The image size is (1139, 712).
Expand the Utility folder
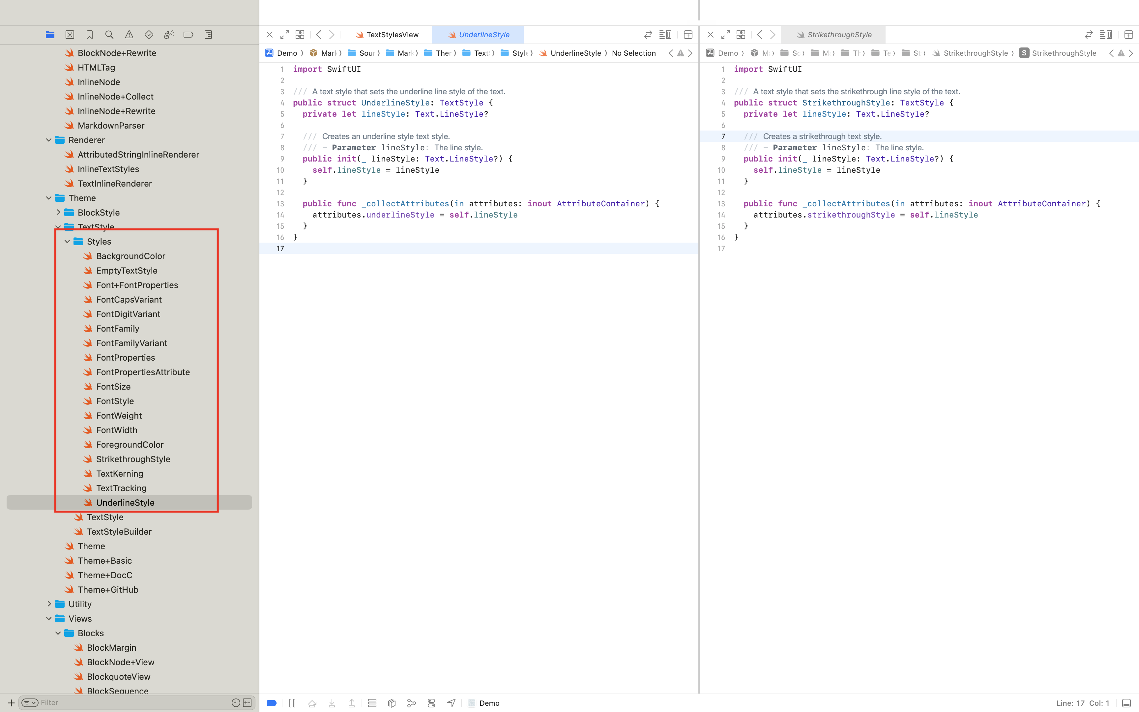(x=49, y=604)
